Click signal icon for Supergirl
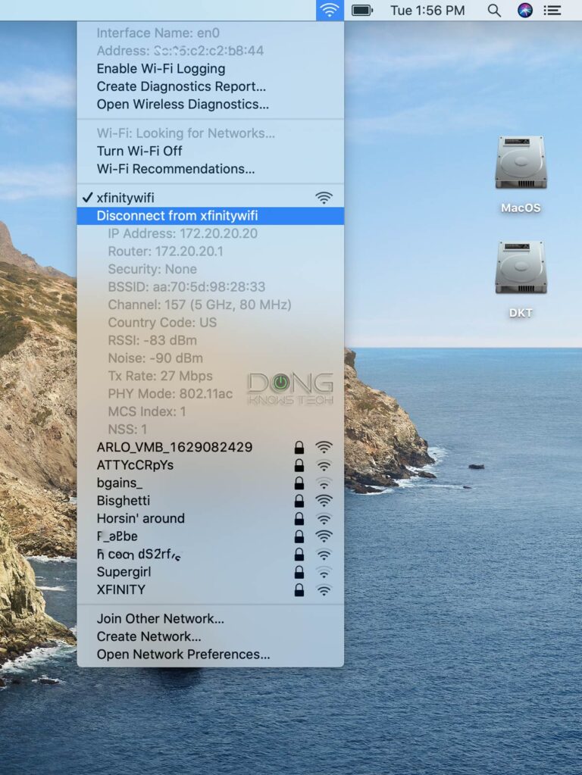The image size is (582, 775). tap(324, 572)
